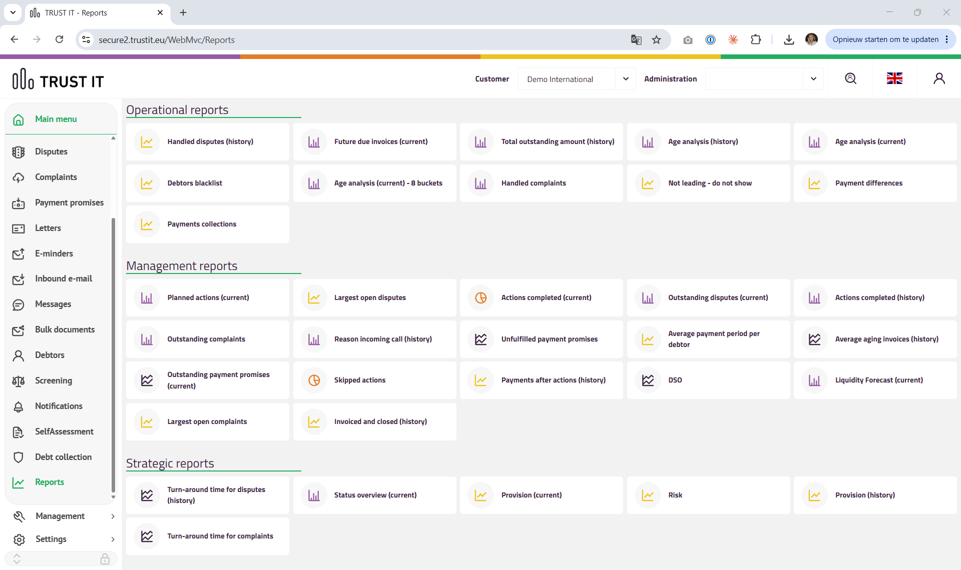Go to Debtors menu item
This screenshot has width=961, height=570.
pyautogui.click(x=50, y=355)
